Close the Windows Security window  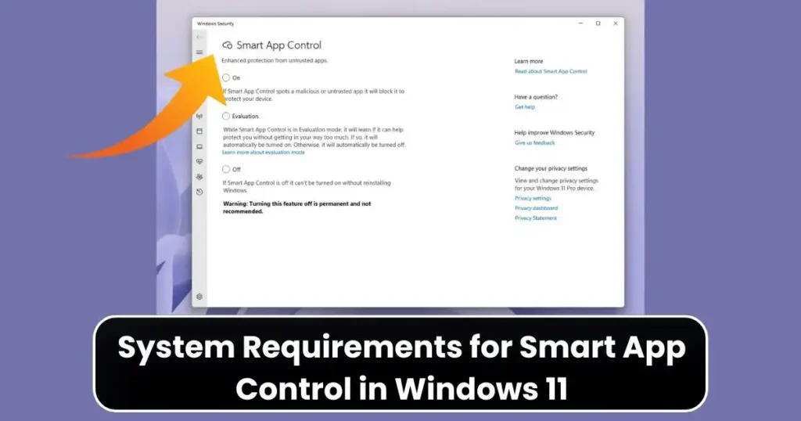[x=616, y=23]
